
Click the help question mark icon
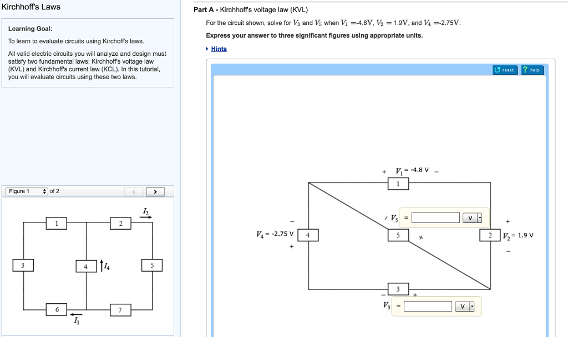(524, 70)
